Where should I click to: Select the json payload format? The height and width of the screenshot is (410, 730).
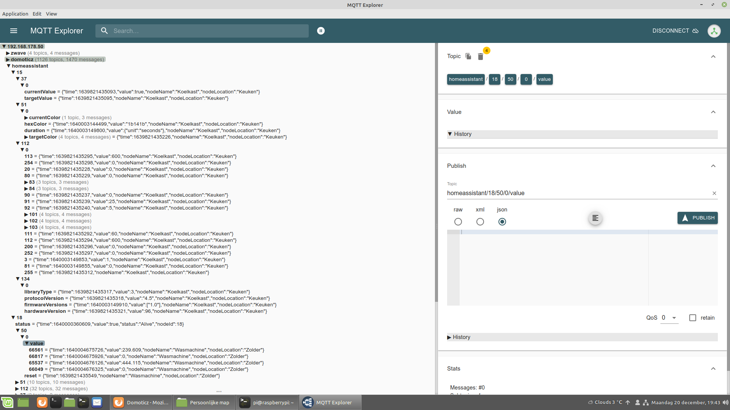[502, 222]
